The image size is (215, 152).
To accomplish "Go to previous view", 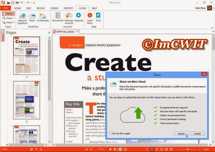I will point(120,149).
